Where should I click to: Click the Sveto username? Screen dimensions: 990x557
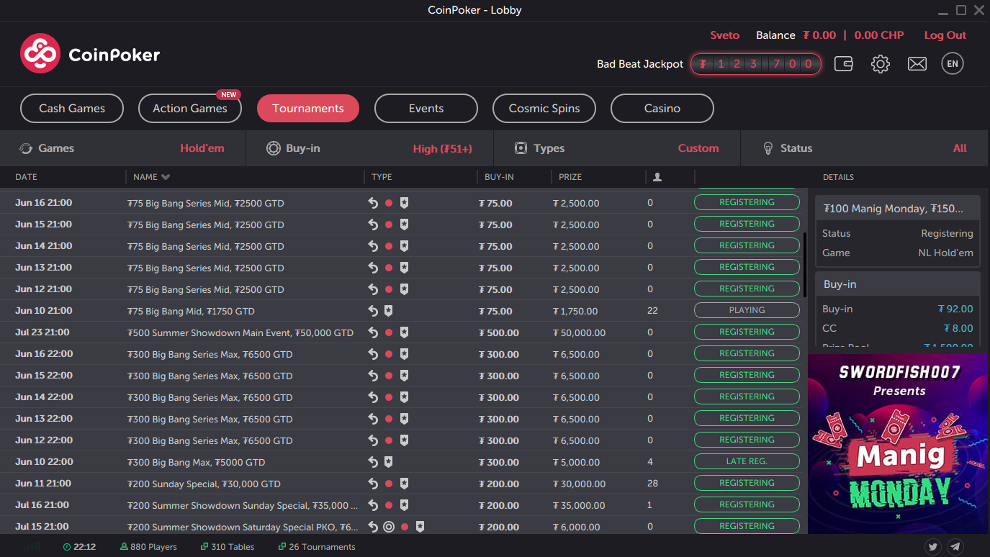click(x=725, y=35)
